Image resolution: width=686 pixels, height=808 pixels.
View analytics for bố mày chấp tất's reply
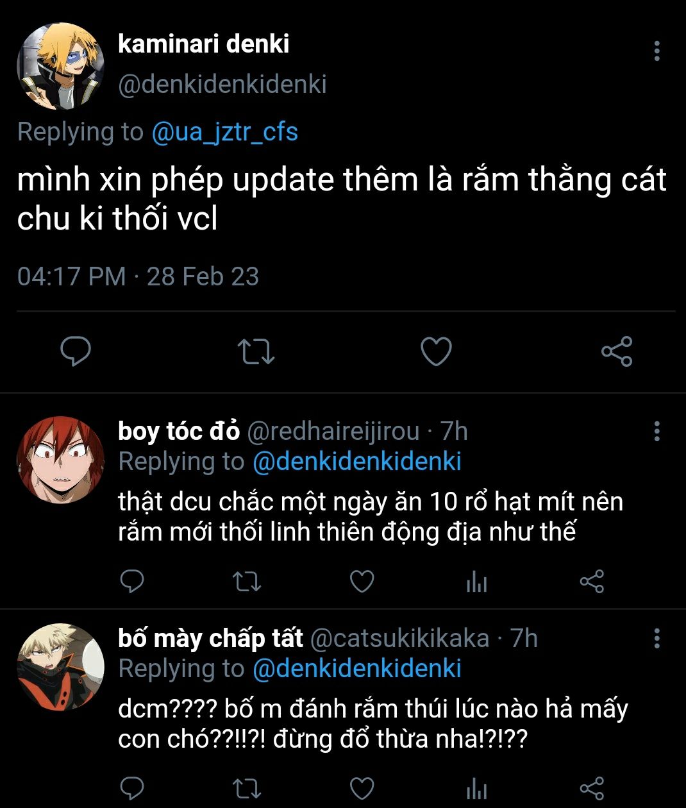[476, 788]
